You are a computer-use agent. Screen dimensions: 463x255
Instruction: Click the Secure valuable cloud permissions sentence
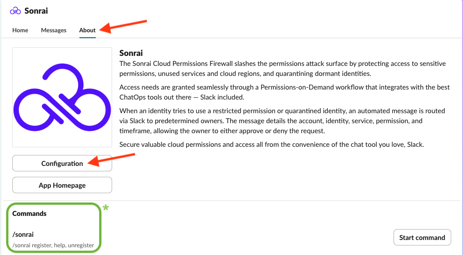(271, 145)
